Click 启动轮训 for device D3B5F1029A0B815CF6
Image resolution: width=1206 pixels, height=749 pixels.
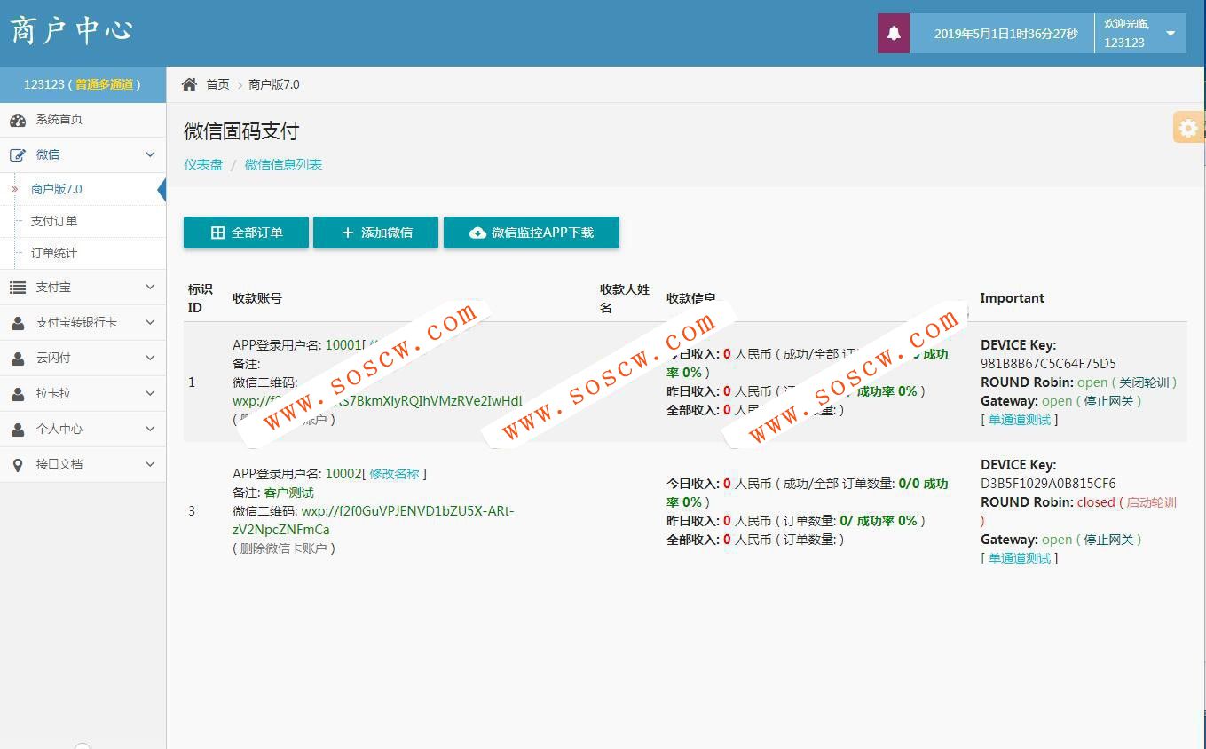pyautogui.click(x=1151, y=502)
